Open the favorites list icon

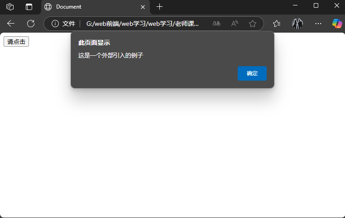click(x=277, y=24)
